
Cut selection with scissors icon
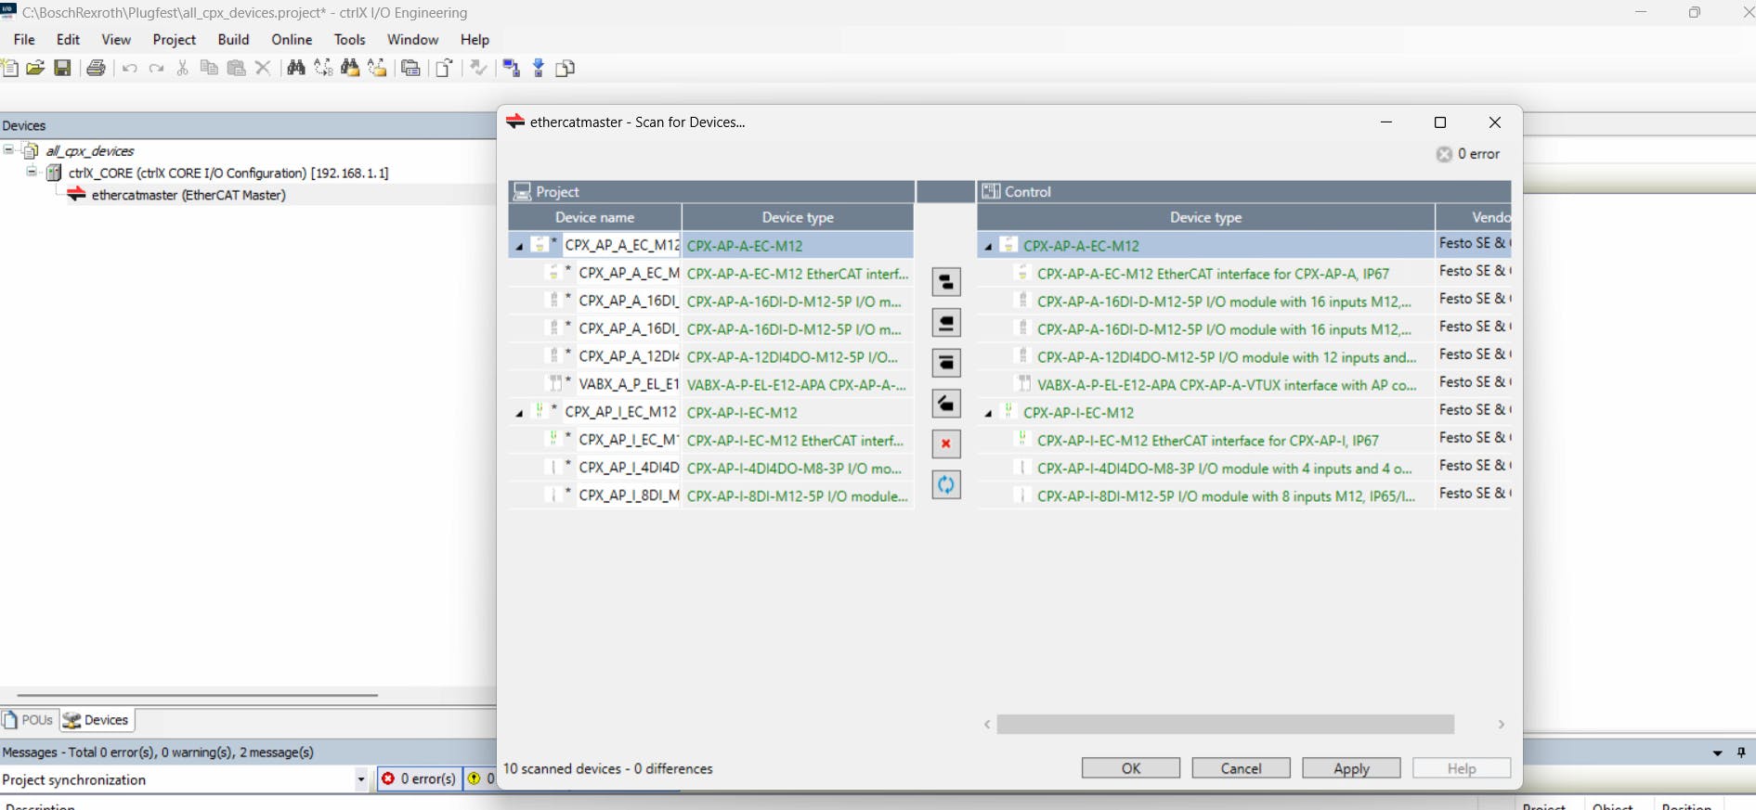(x=183, y=68)
